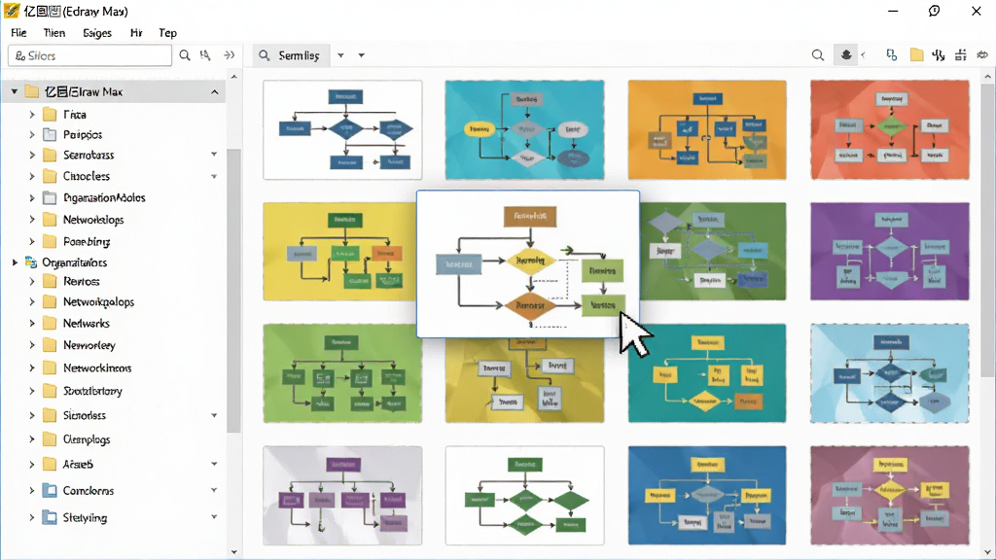The width and height of the screenshot is (996, 560).
Task: Select the Sroxtlsriorry folder label
Action: pyautogui.click(x=92, y=391)
